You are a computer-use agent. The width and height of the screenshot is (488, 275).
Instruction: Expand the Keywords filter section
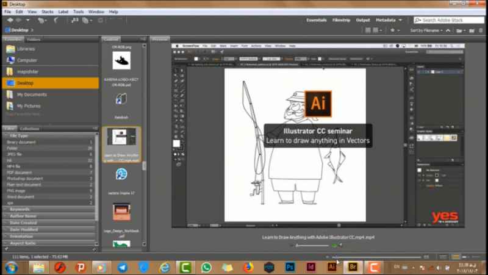point(48,209)
